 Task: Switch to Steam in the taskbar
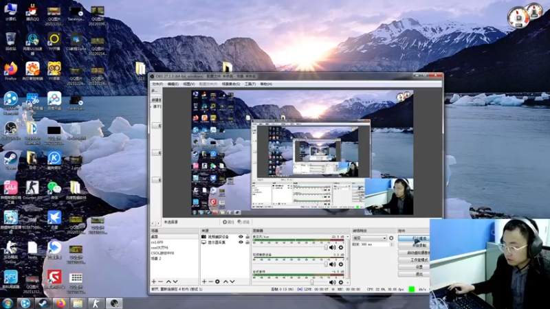(43, 304)
